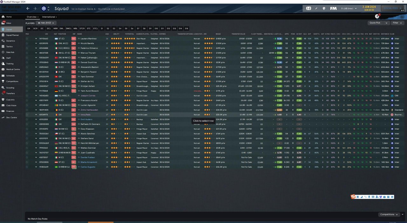Go back with the left arrow
Image resolution: width=407 pixels, height=223 pixels.
[x=28, y=9]
